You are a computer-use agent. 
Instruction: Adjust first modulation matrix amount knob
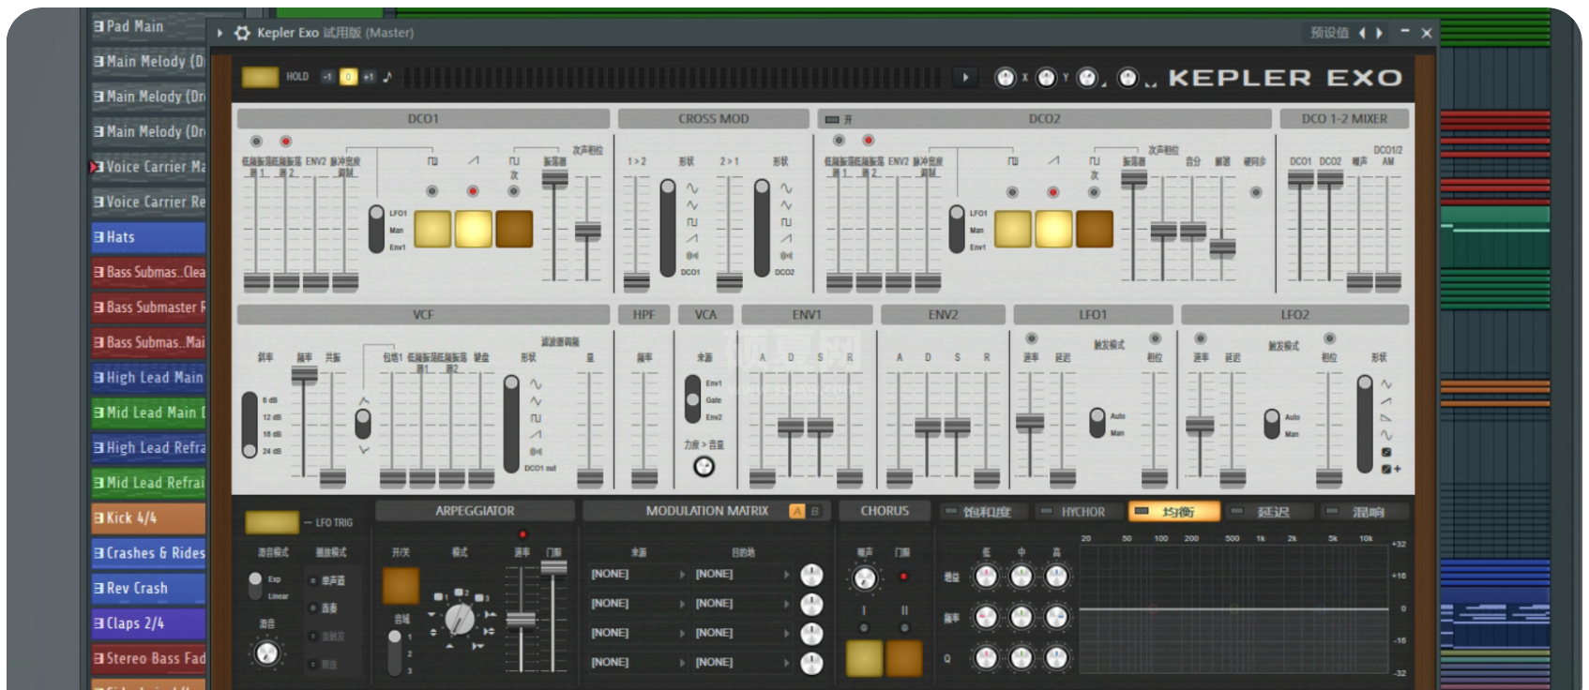pos(811,575)
